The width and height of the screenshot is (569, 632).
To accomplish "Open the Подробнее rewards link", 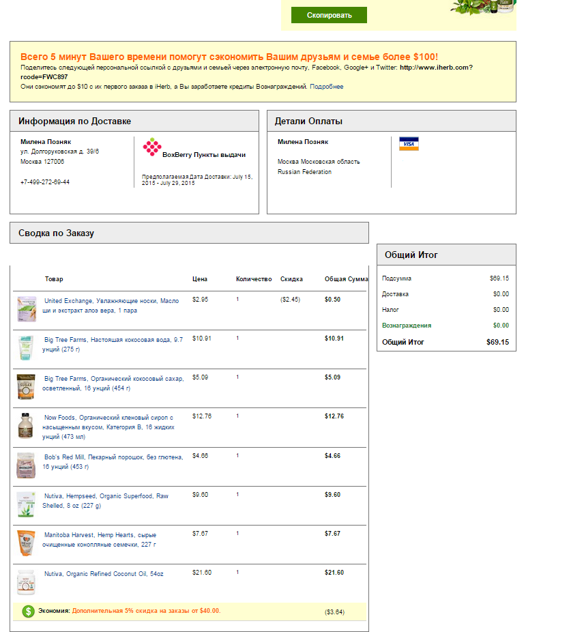I will (x=327, y=87).
